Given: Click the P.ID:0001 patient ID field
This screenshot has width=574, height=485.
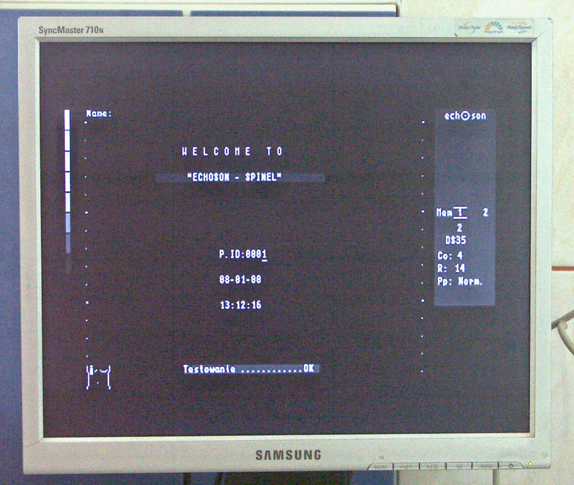Looking at the screenshot, I should coord(243,254).
